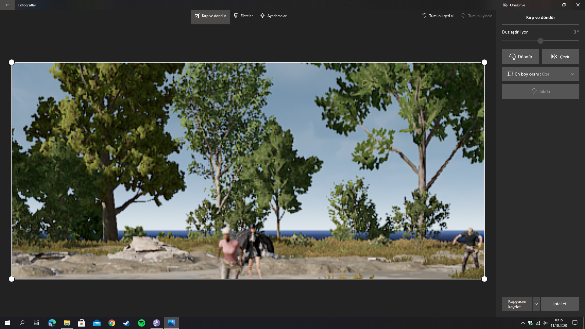Click the İptal et button
Image resolution: width=585 pixels, height=329 pixels.
click(560, 304)
